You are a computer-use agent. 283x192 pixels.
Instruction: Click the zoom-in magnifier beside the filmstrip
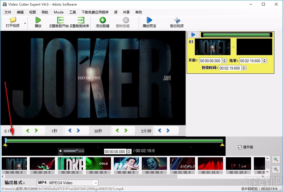(x=276, y=159)
